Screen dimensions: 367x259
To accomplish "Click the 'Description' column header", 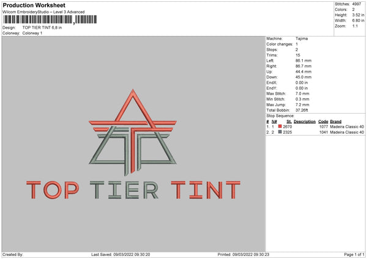I will (x=305, y=122).
